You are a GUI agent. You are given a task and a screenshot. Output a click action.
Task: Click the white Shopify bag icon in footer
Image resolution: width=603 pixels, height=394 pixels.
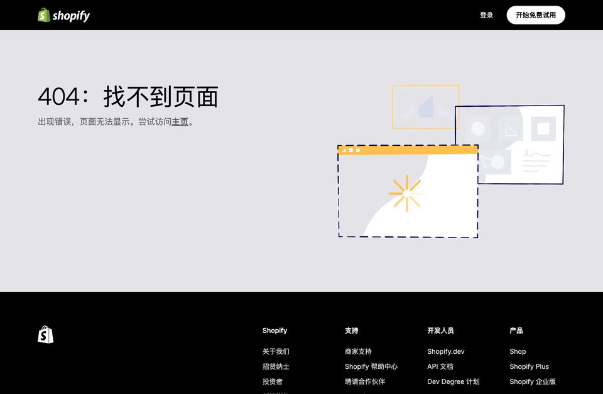click(46, 334)
